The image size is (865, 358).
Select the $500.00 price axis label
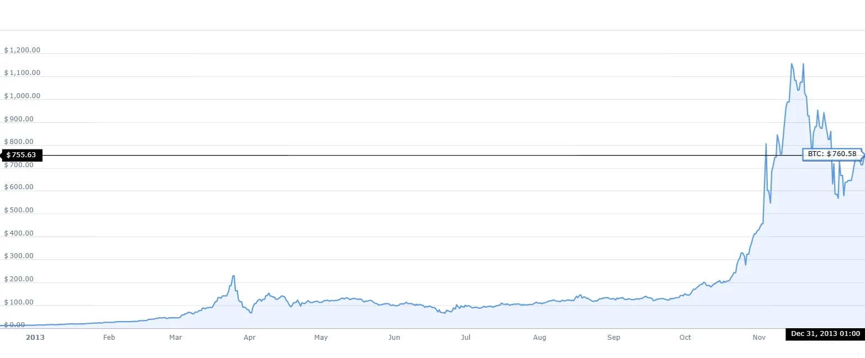tap(19, 210)
